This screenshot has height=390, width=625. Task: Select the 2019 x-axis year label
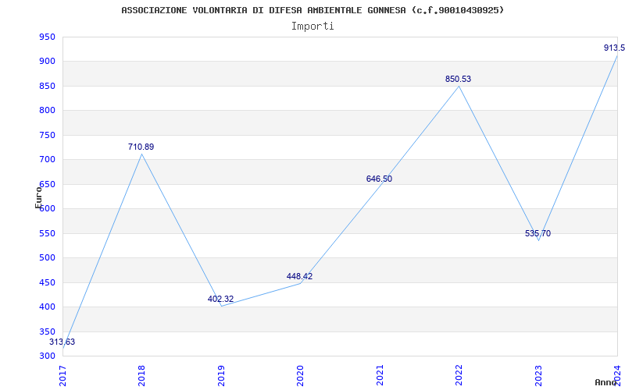[221, 375]
